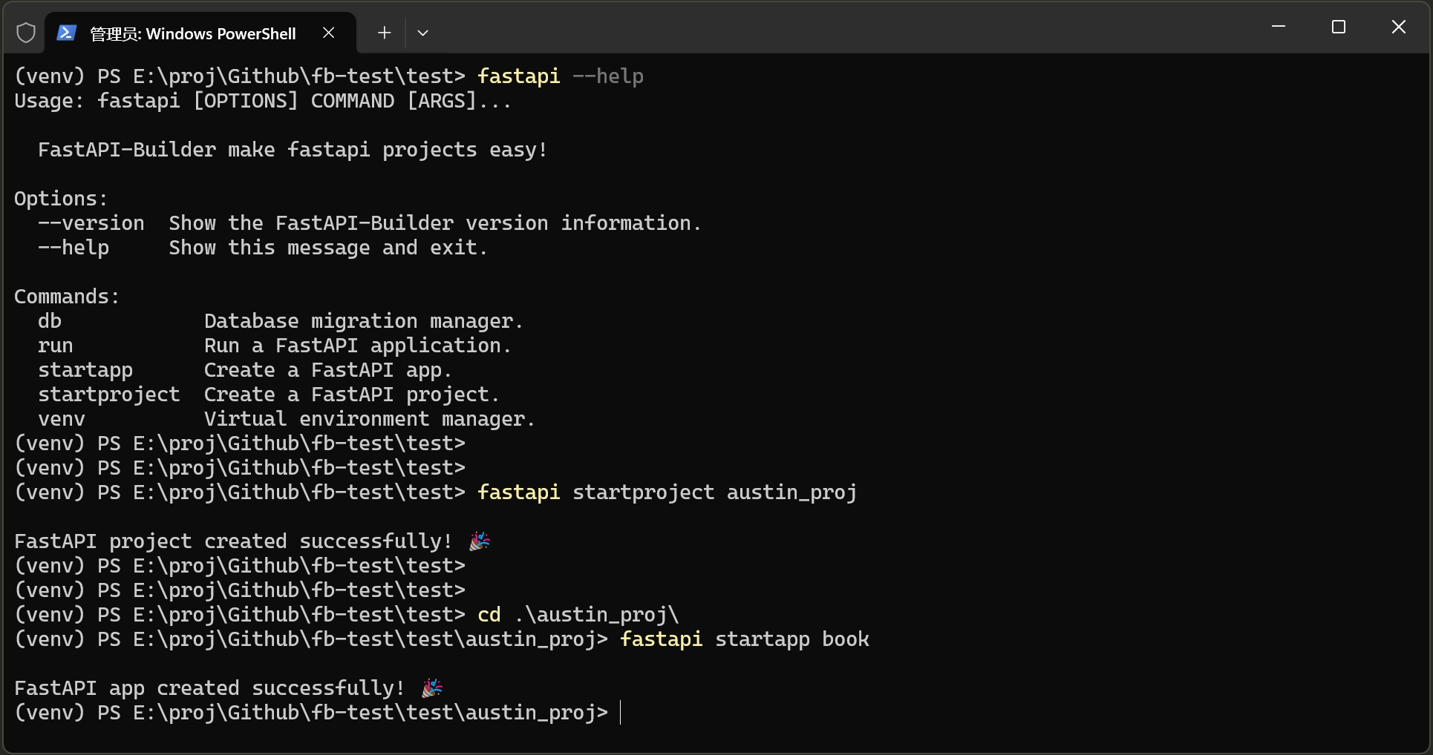Click the final prompt cursor line

coord(318,713)
